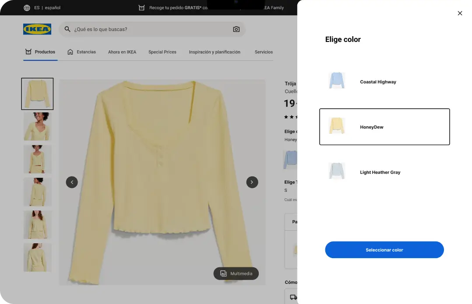472x304 pixels.
Task: Select the HoneyDew color option
Action: 384,127
